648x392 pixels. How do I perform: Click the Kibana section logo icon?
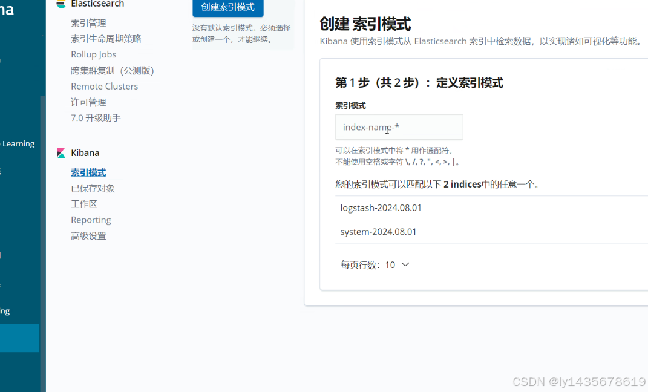61,153
